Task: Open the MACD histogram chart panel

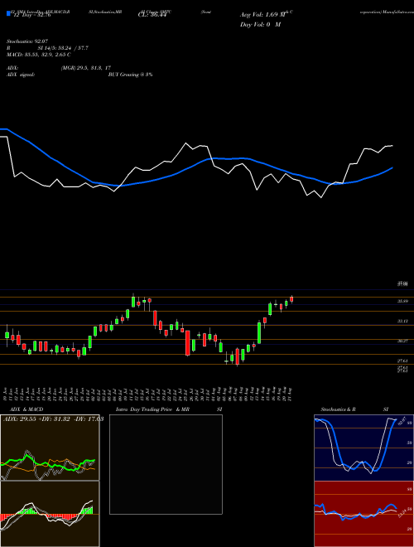Action: [x=50, y=514]
